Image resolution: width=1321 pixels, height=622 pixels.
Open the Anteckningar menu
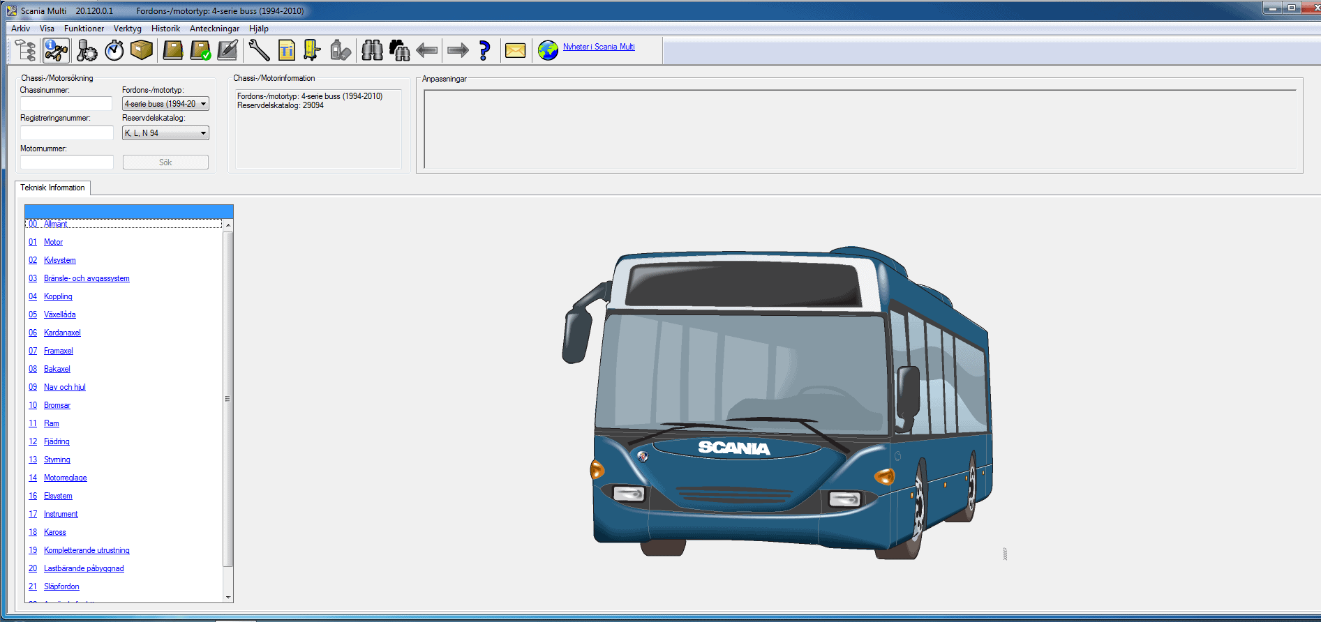pos(214,29)
